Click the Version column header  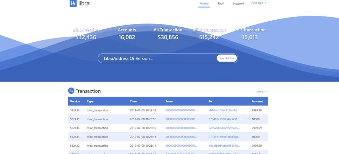point(75,101)
